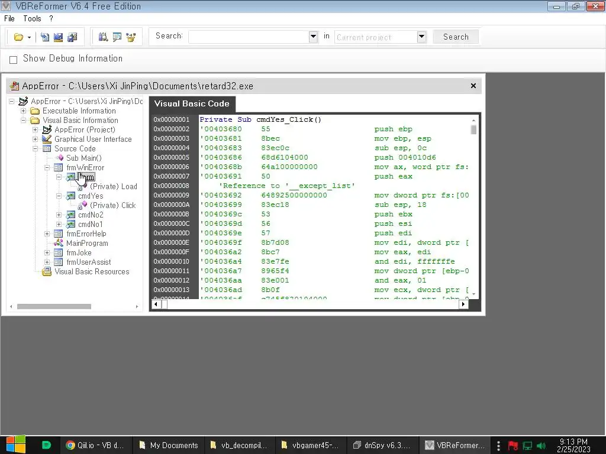Open the Search field dropdown arrow
Viewport: 606px width, 454px height.
coord(314,37)
